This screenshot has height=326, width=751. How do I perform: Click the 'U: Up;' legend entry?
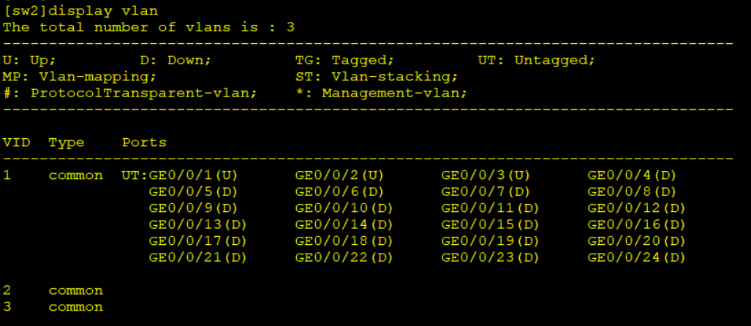click(x=29, y=60)
